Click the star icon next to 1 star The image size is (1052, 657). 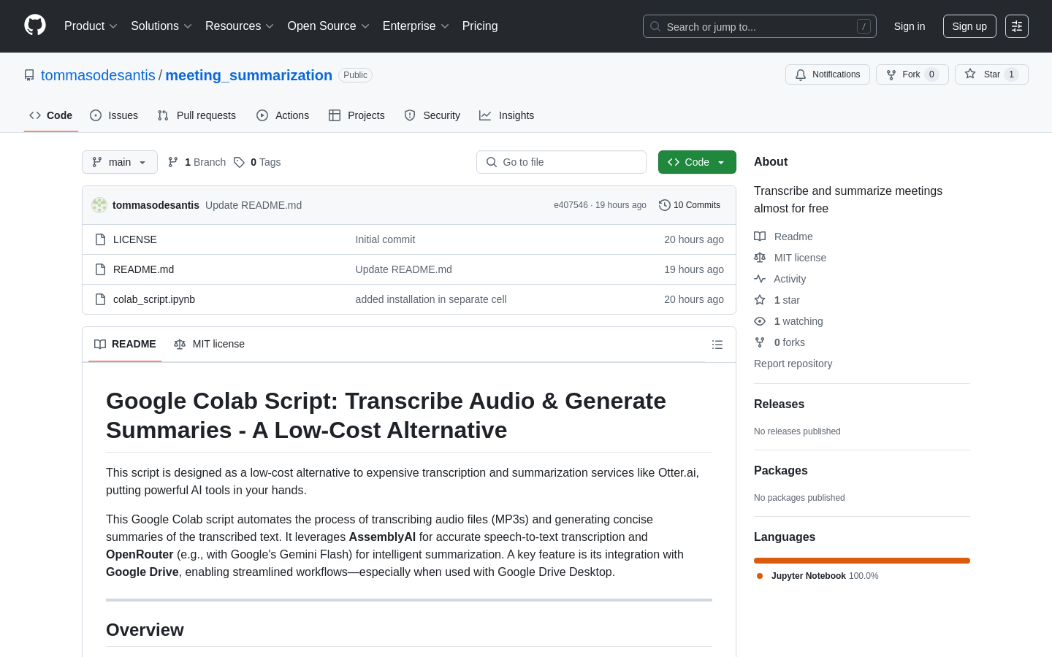(x=760, y=300)
